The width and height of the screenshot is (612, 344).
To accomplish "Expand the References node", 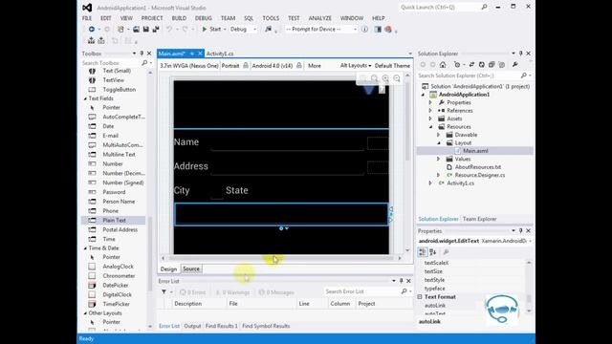I will (x=430, y=111).
